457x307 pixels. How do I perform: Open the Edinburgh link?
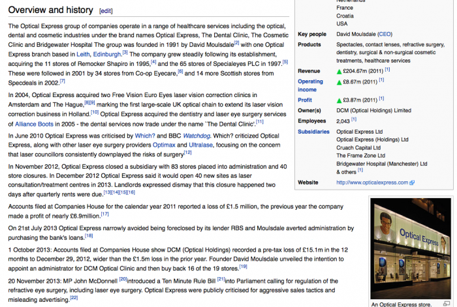(106, 54)
